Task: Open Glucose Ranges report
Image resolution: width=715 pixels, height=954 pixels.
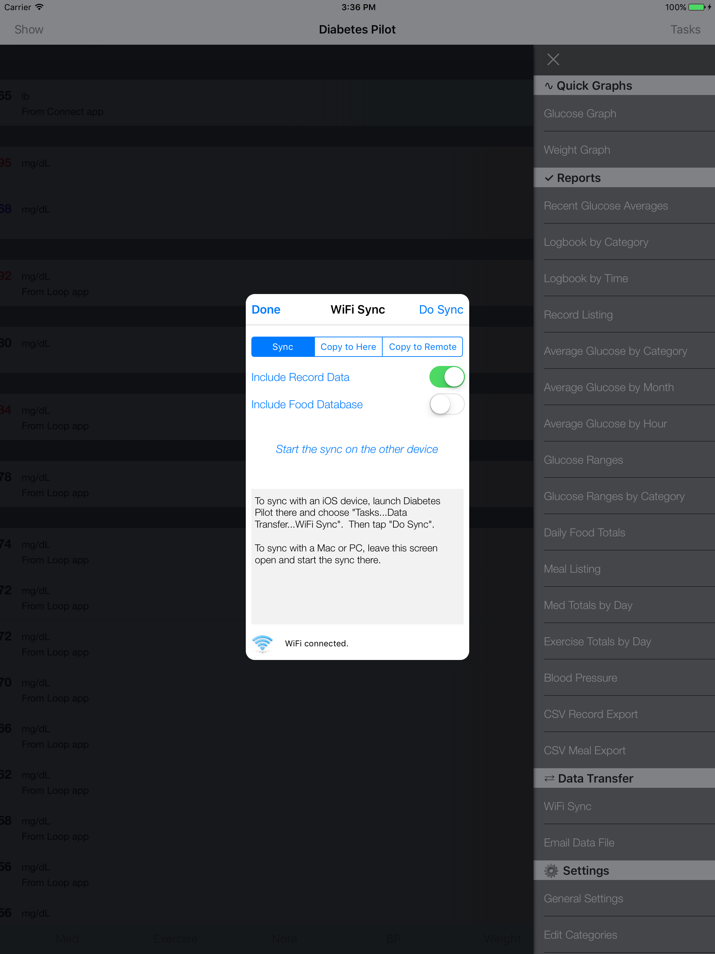Action: 624,460
